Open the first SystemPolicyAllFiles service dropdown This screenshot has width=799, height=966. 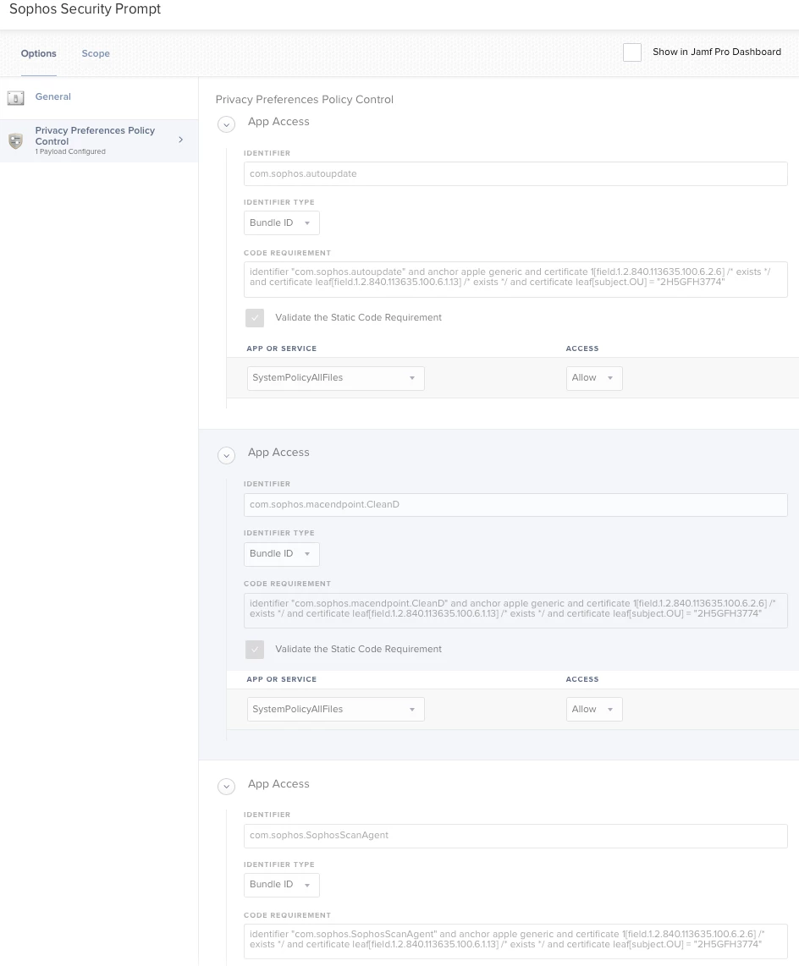[x=335, y=378]
